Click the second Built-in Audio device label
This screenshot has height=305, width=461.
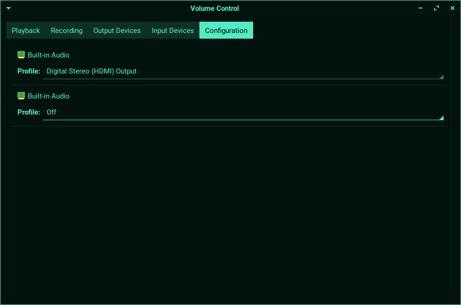49,96
